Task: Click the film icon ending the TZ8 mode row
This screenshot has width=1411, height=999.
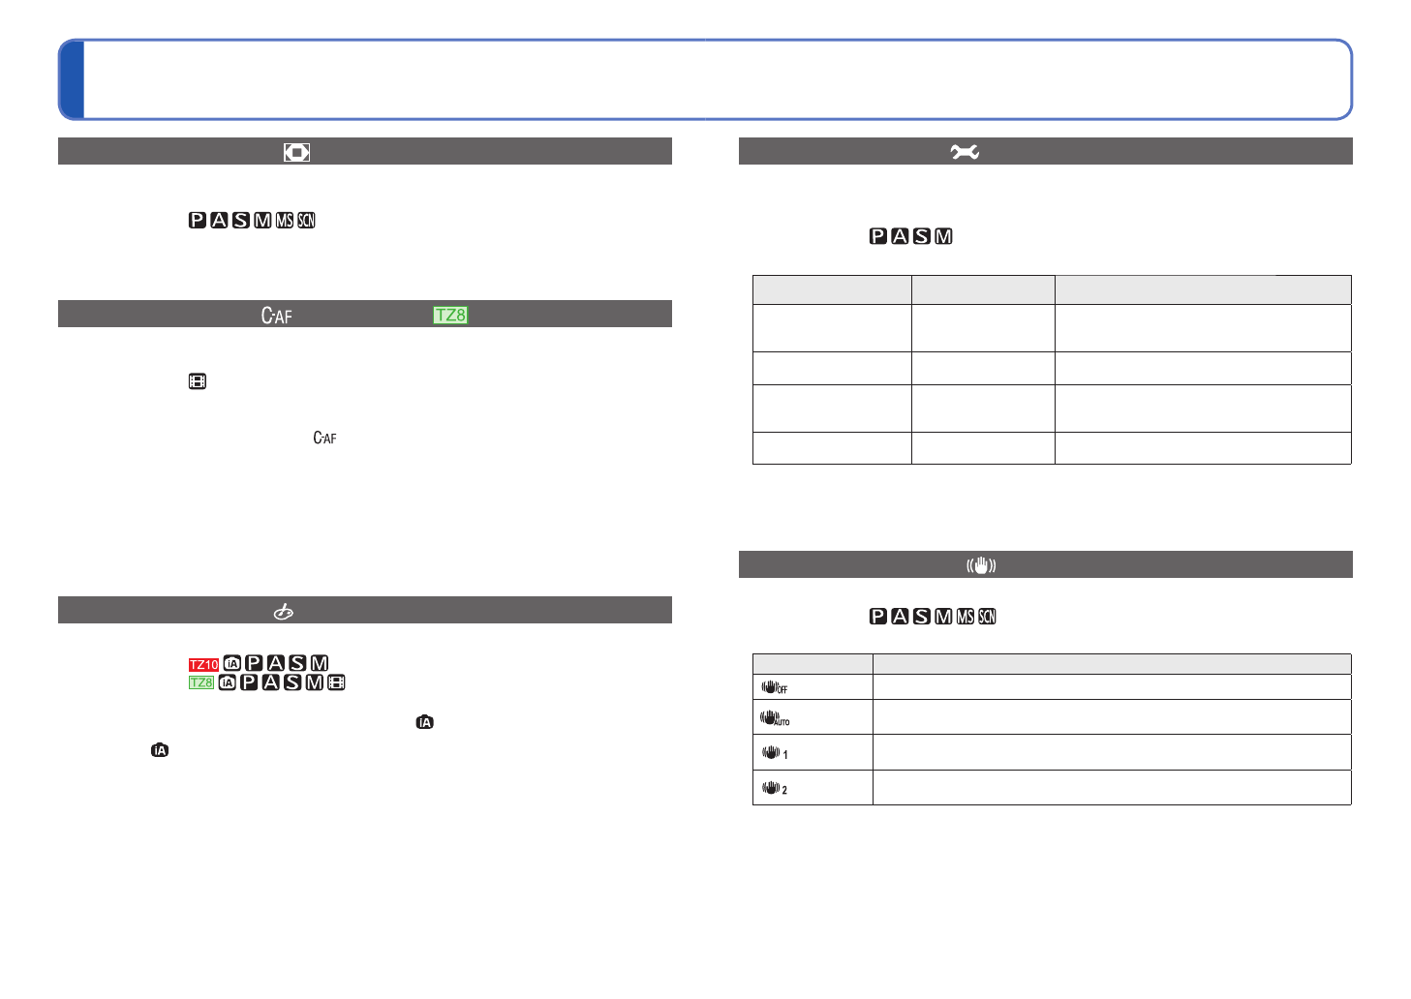Action: pyautogui.click(x=336, y=682)
